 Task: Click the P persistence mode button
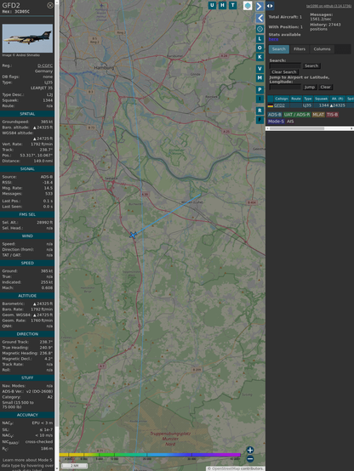260,89
